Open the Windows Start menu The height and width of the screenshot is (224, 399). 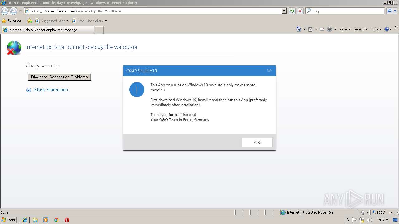pyautogui.click(x=9, y=220)
